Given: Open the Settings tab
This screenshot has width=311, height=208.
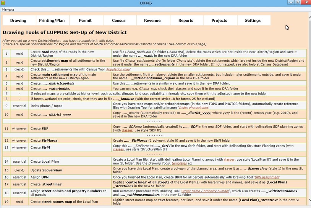Looking at the screenshot, I should pos(253,20).
